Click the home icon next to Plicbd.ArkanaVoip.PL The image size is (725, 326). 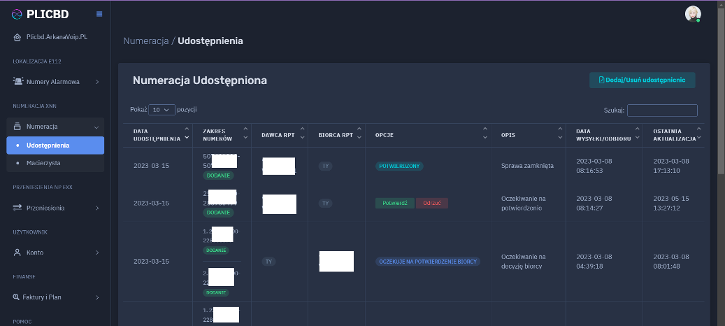tap(17, 37)
